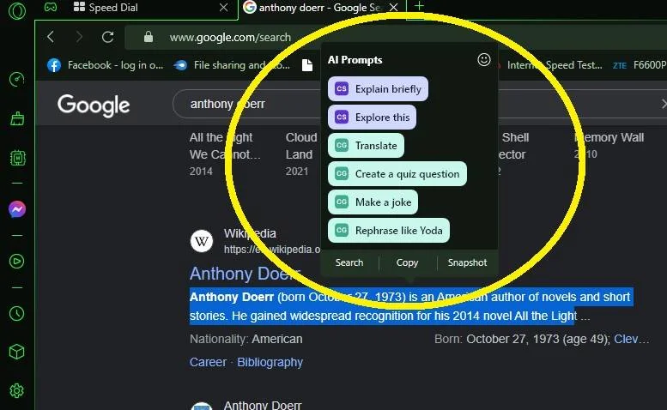Viewport: 667px width, 410px height.
Task: Open the document page bookmark icon
Action: pos(307,65)
